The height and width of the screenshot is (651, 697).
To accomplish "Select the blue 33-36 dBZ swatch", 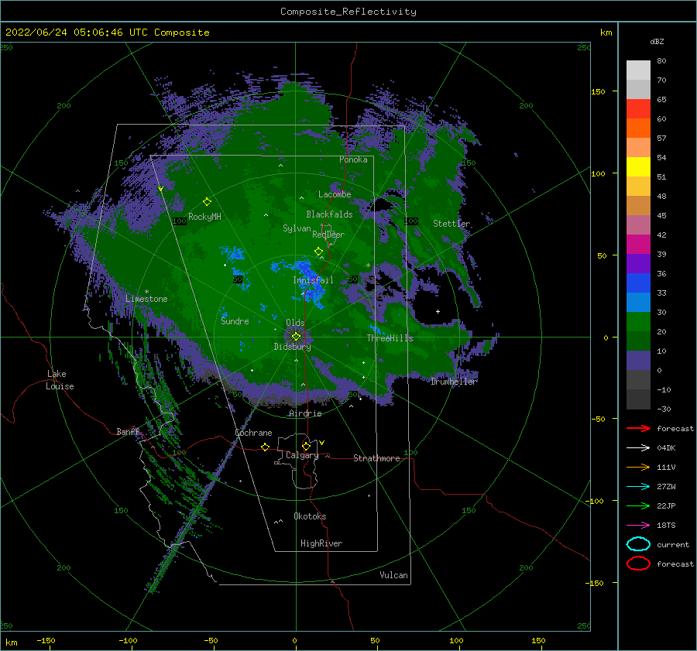I will (x=638, y=283).
